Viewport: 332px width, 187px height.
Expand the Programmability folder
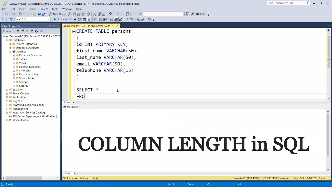(x=14, y=74)
